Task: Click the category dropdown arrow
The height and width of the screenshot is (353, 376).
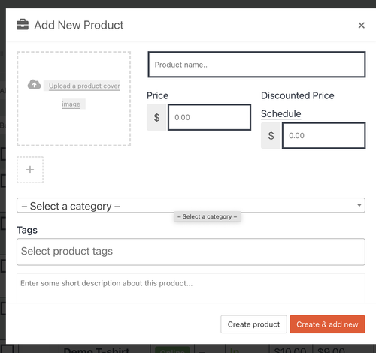Action: 359,205
